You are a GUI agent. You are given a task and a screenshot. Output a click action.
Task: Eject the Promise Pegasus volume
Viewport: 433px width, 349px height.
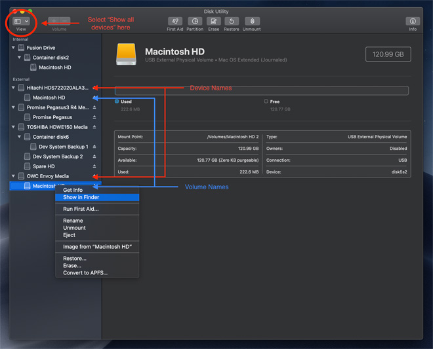click(94, 117)
